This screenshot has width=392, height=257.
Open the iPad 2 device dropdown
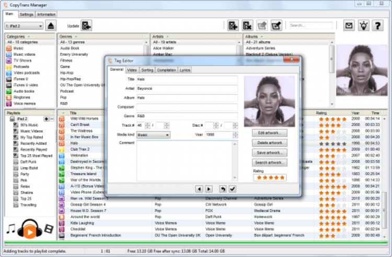24,26
